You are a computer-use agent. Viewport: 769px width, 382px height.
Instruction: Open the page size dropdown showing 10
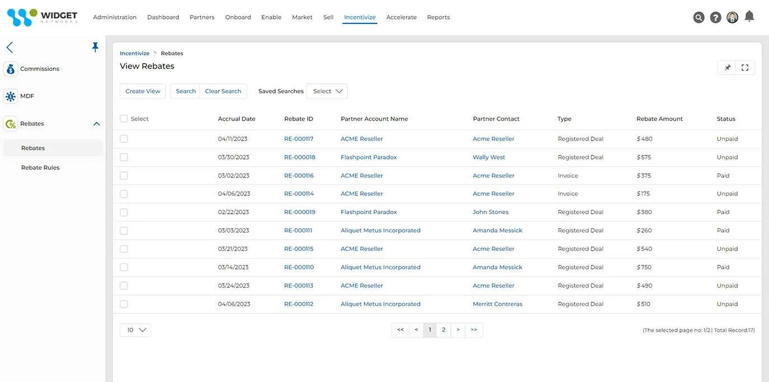pyautogui.click(x=135, y=330)
